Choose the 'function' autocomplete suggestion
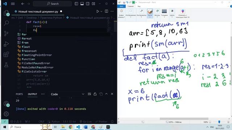The image size is (232, 130). coord(64,59)
